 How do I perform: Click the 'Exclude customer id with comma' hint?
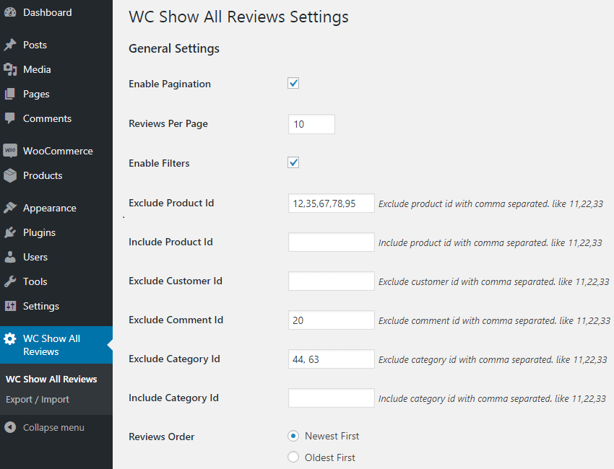pos(494,281)
